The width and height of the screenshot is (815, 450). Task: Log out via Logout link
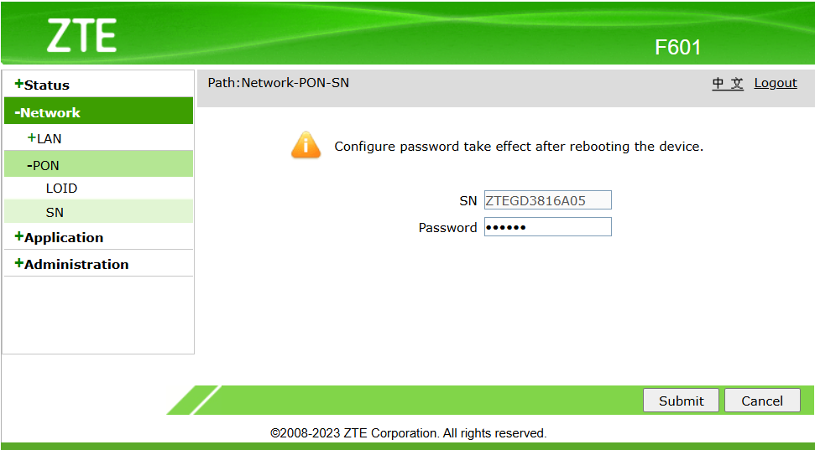776,83
